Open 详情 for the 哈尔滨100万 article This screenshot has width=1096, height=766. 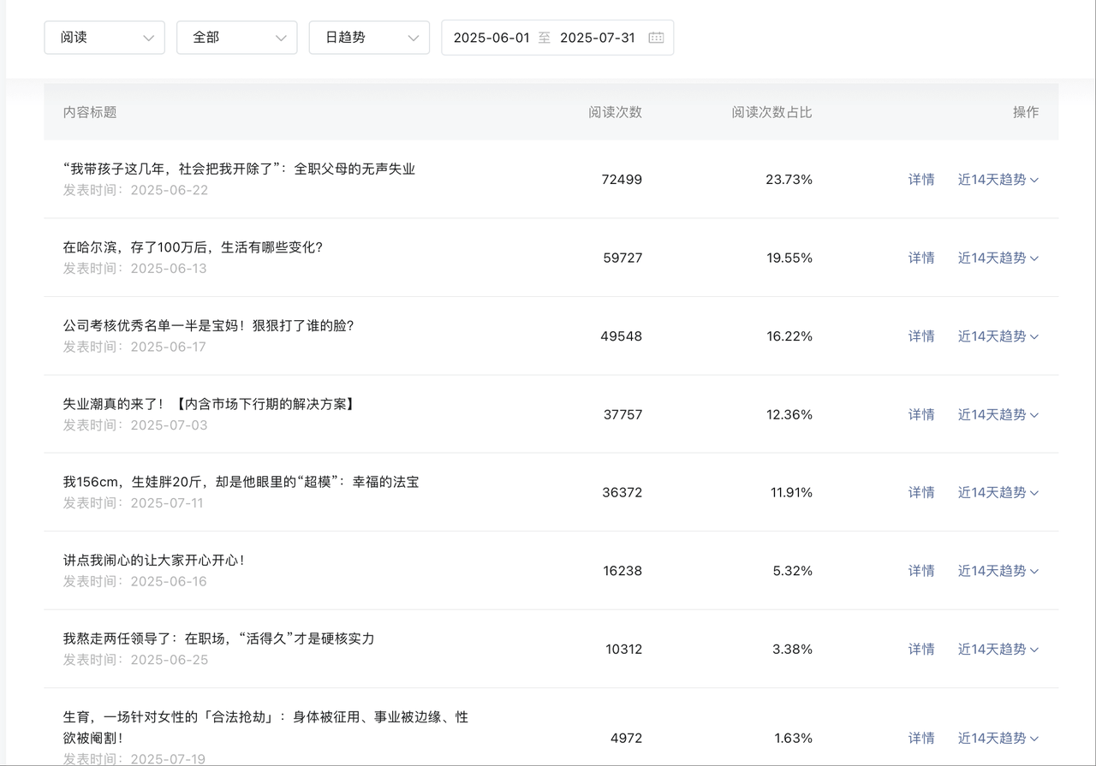coord(921,258)
